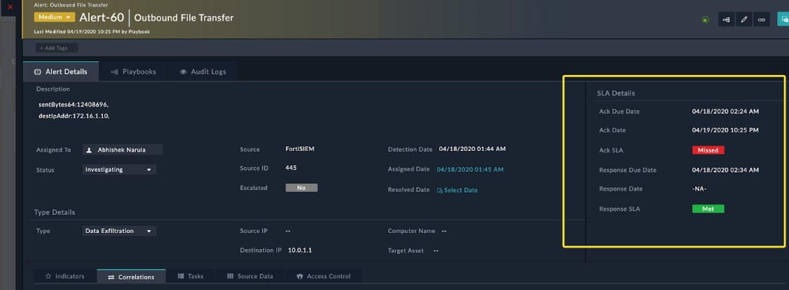Click the Response Date -NA- value
The image size is (789, 290).
699,189
